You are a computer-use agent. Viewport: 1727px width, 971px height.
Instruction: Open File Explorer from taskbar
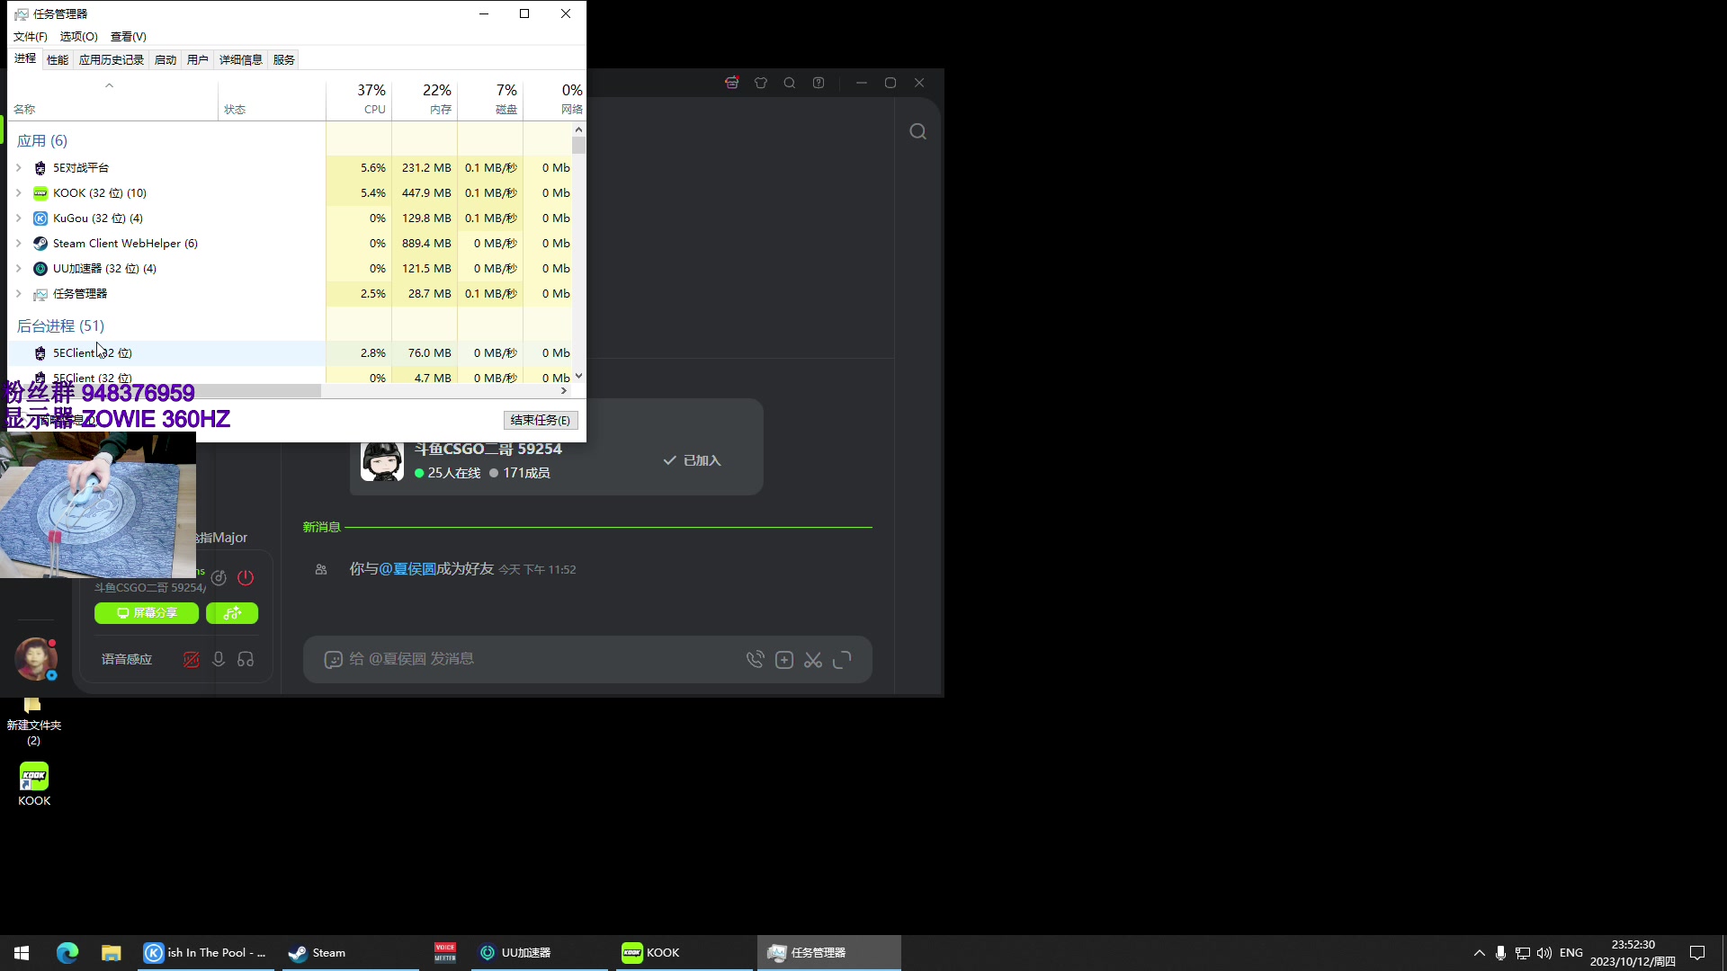(111, 953)
